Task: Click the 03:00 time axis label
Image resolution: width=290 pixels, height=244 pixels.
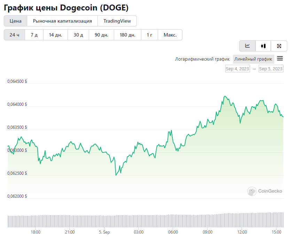Action: (x=139, y=232)
